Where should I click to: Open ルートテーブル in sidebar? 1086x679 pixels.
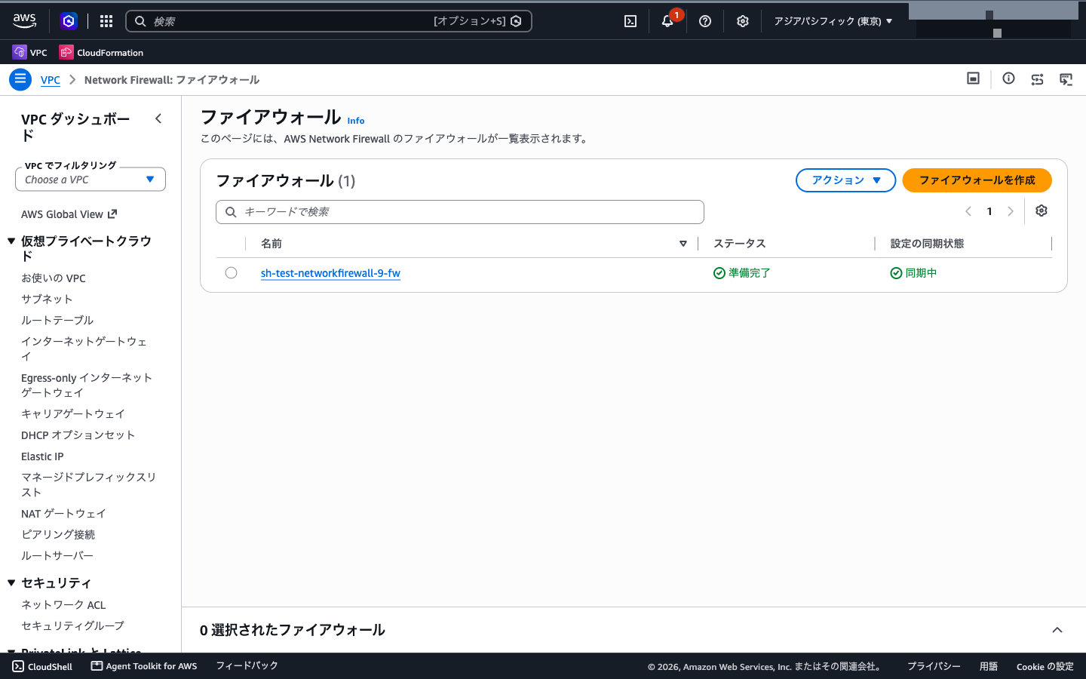(x=57, y=321)
